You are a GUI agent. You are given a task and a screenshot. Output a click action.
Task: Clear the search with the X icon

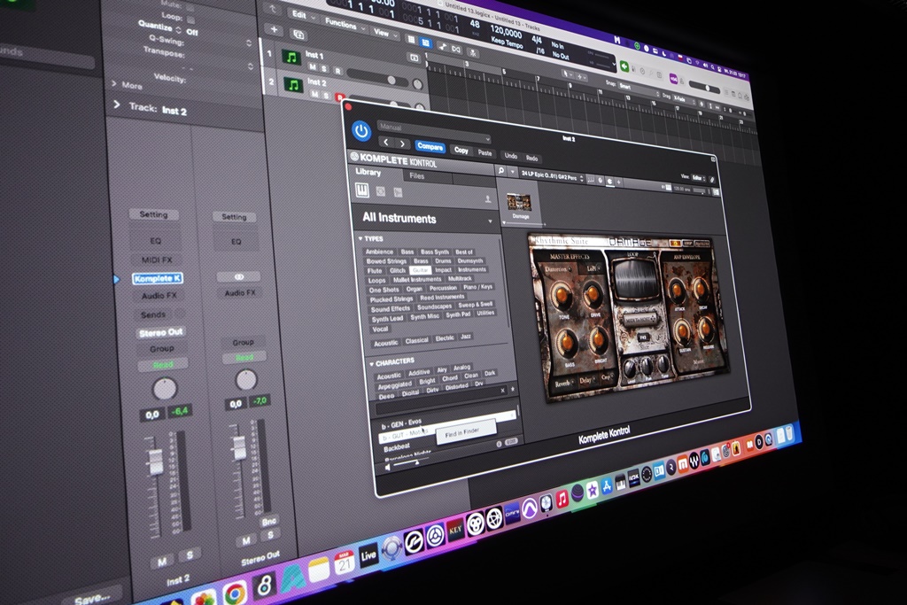(503, 391)
